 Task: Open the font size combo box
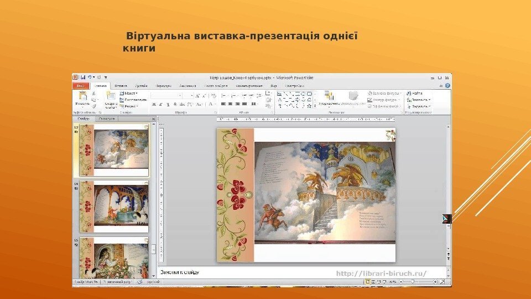(188, 96)
